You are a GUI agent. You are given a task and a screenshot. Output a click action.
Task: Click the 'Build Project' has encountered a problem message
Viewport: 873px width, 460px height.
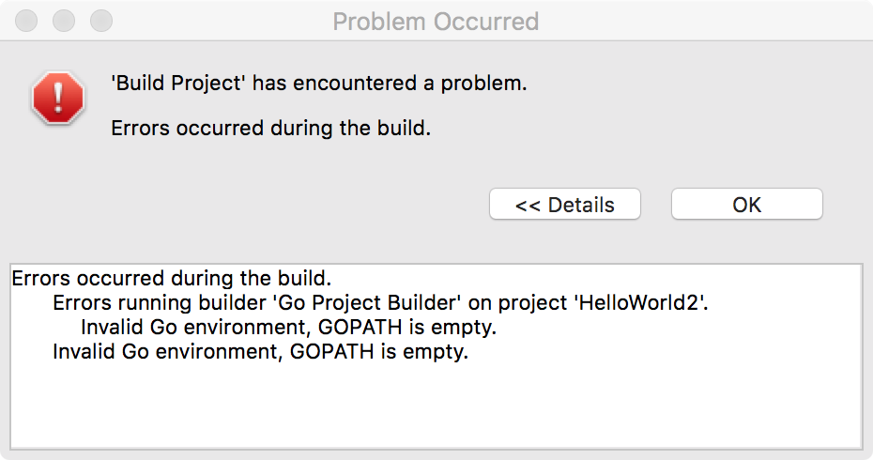pos(319,83)
